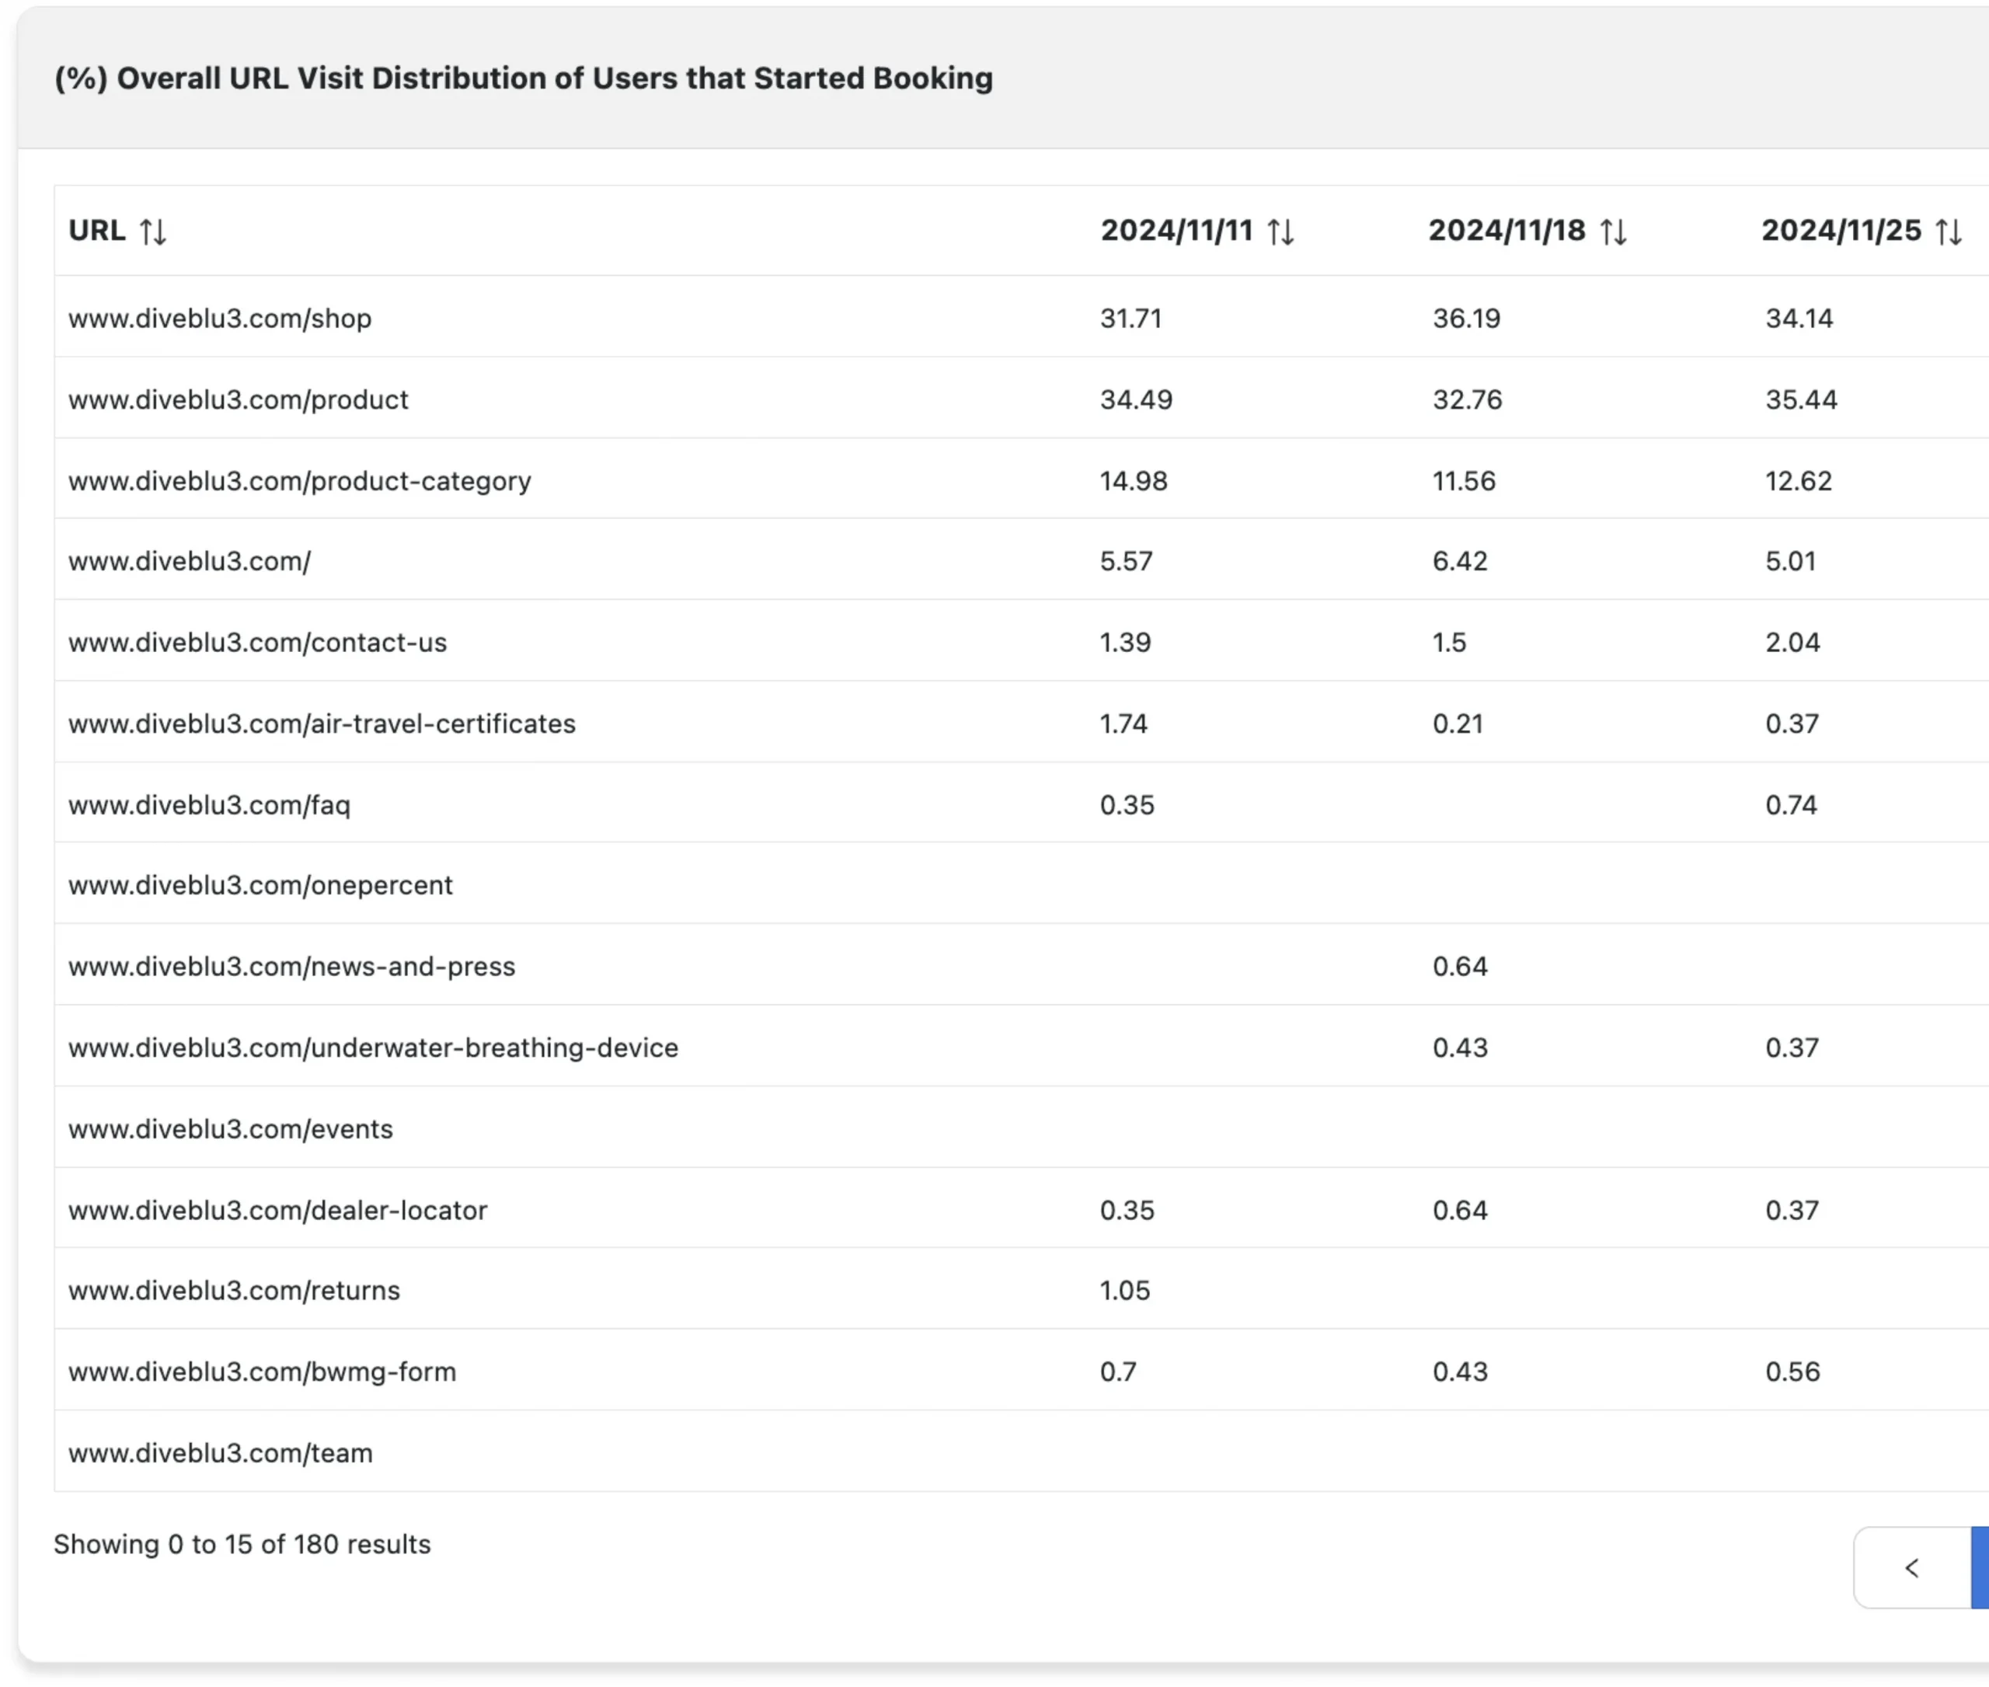Click sort arrows beside 2024/11/25 header
This screenshot has width=1989, height=1687.
point(1948,232)
